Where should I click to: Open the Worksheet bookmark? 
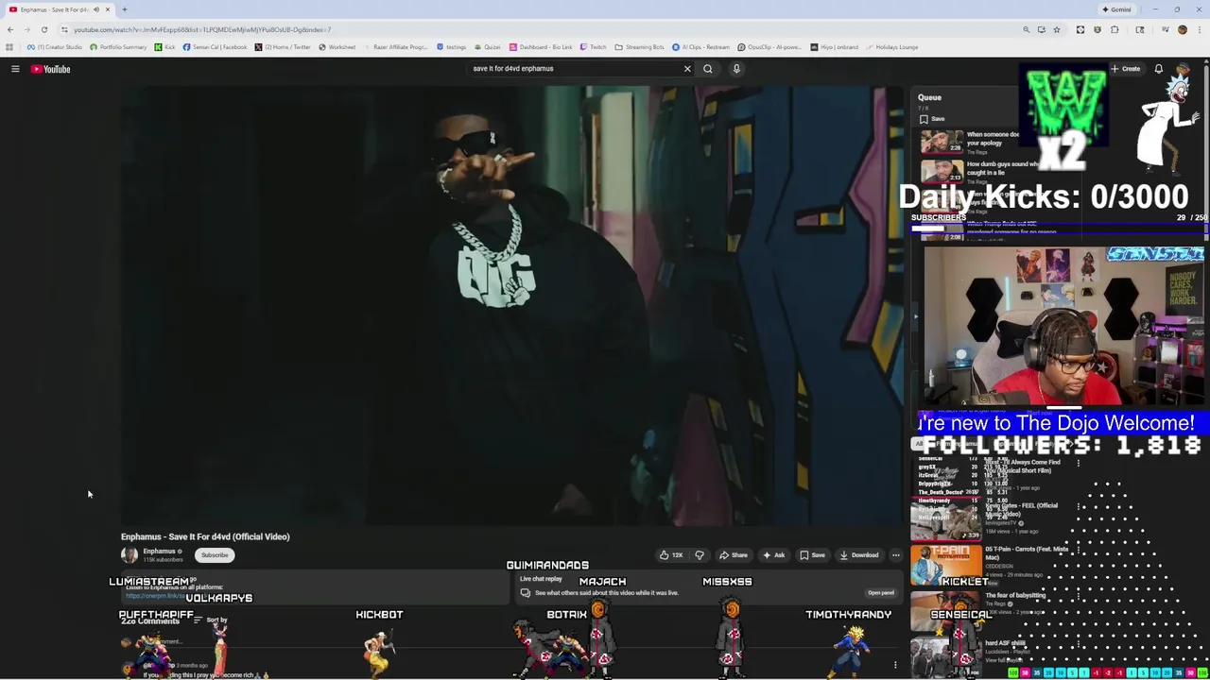click(337, 47)
